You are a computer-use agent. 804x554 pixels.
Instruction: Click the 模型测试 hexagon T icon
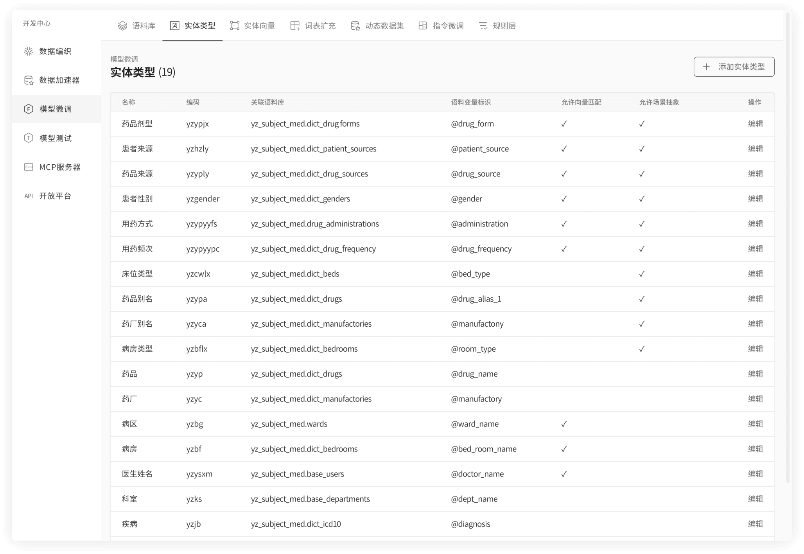[x=29, y=138]
